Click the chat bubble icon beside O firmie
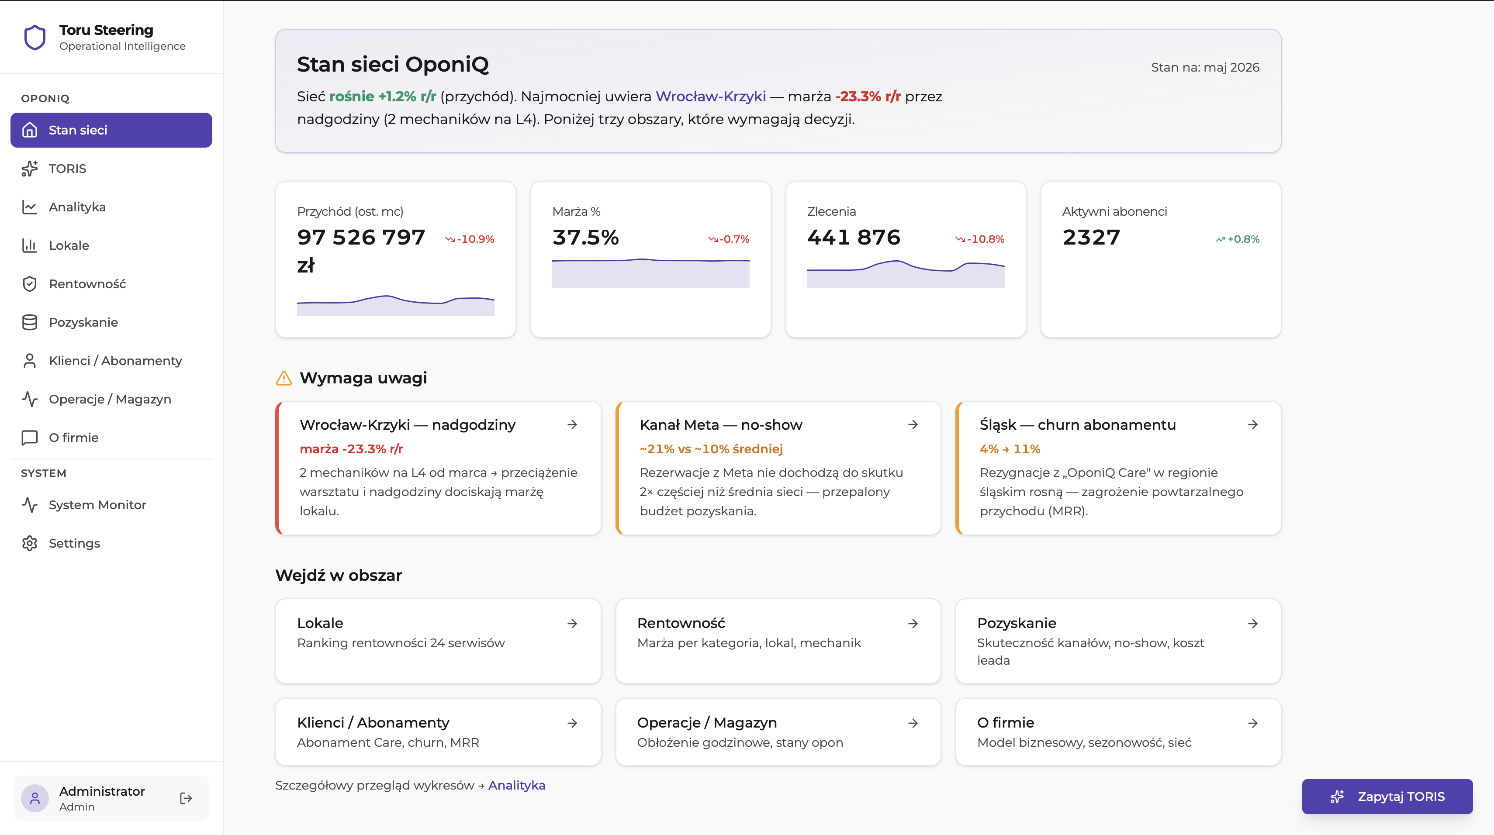This screenshot has width=1494, height=835. 30,438
